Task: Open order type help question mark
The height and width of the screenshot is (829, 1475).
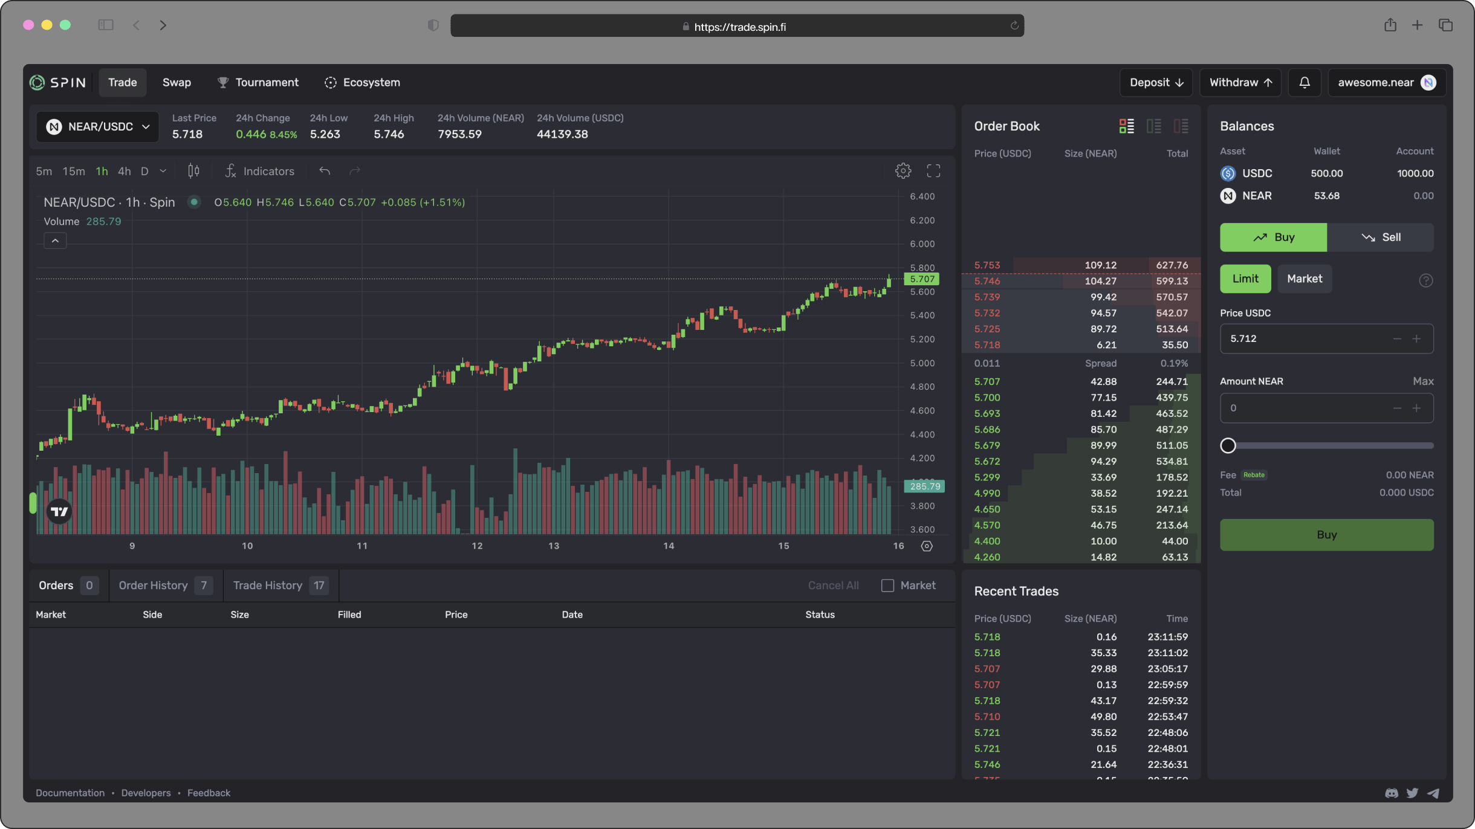Action: pyautogui.click(x=1425, y=280)
